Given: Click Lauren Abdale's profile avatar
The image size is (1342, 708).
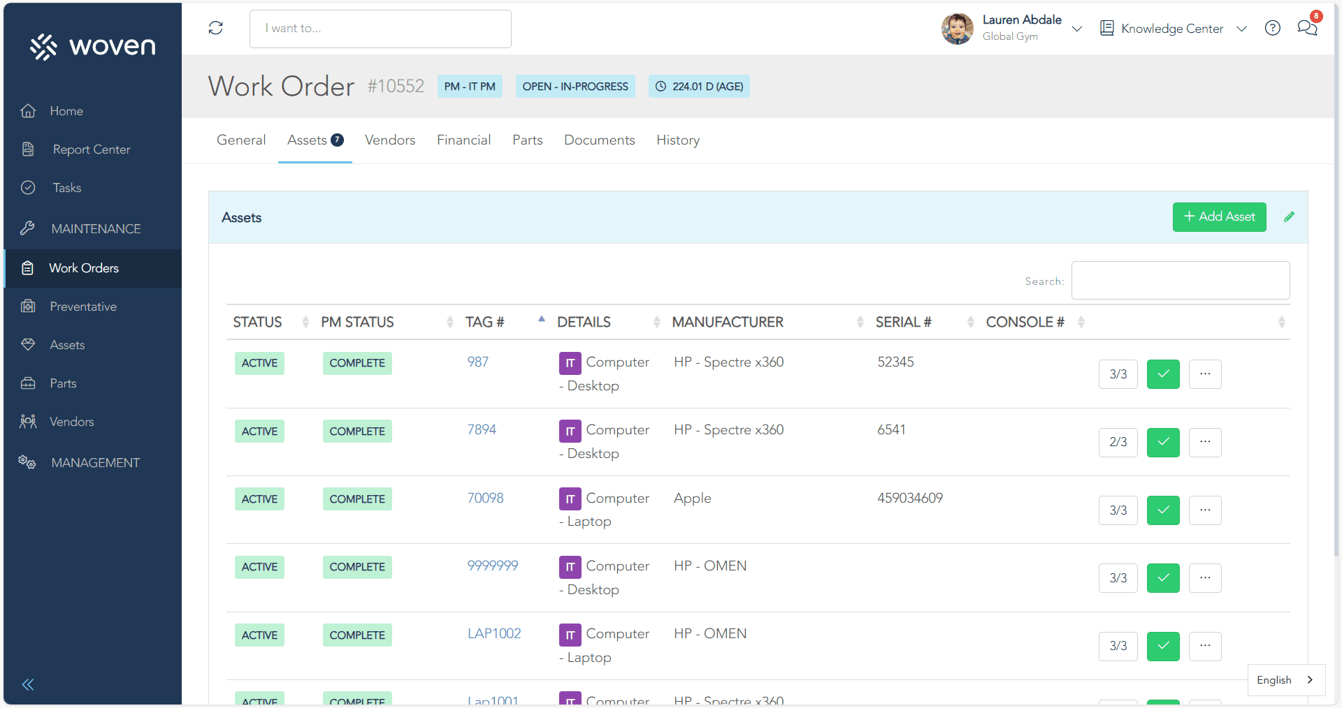Looking at the screenshot, I should [958, 29].
